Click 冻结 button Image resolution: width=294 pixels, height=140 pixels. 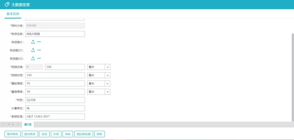[x=44, y=134]
